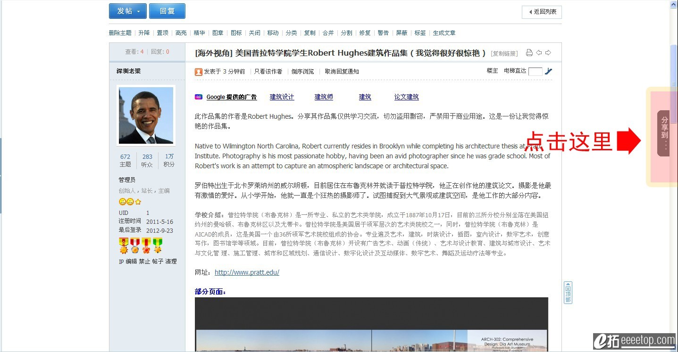The image size is (678, 352).
Task: Click the user rank star icons
Action: (x=130, y=202)
